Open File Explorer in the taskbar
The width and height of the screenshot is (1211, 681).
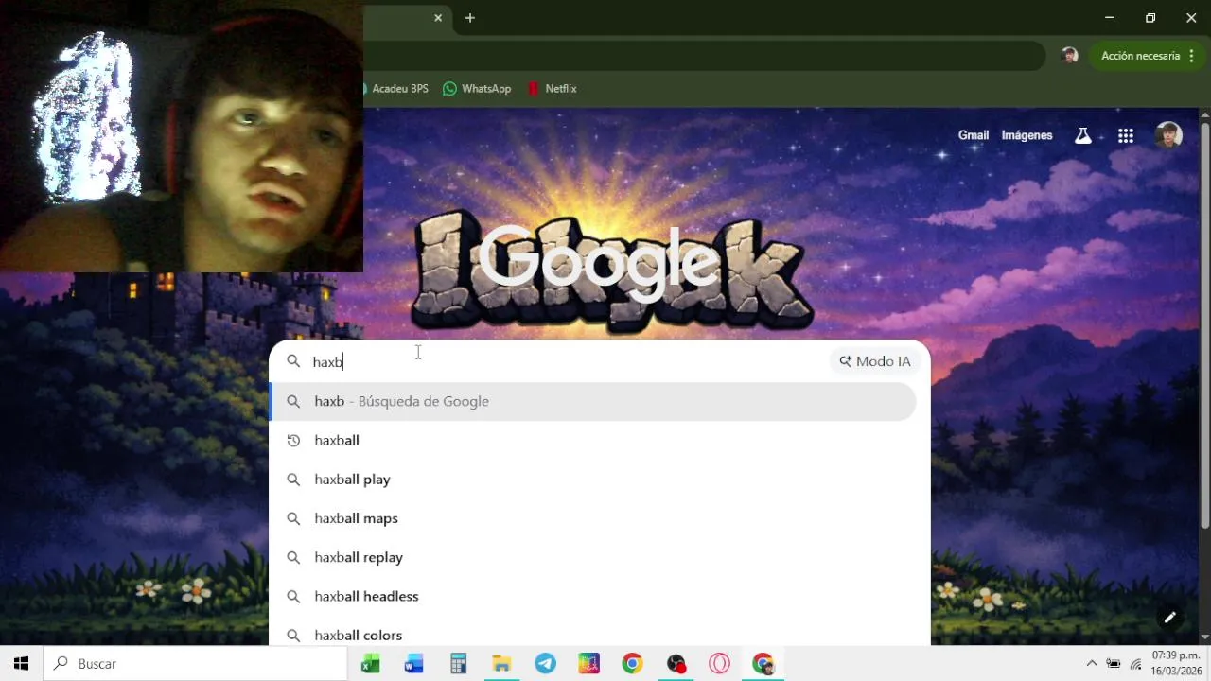click(x=501, y=664)
